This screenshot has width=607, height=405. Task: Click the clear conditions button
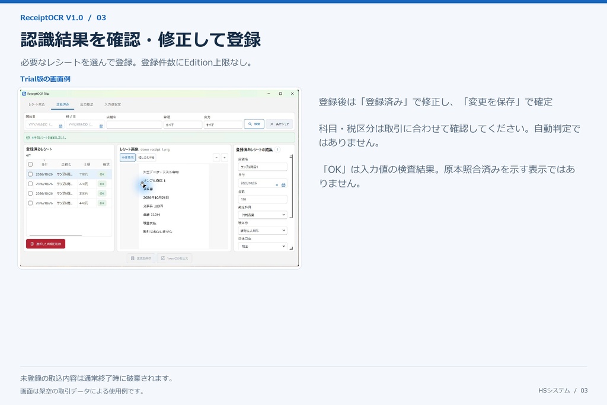[280, 124]
